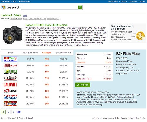Select the JR.com store logo
Image resolution: width=147 pixels, height=122 pixels.
(10, 65)
